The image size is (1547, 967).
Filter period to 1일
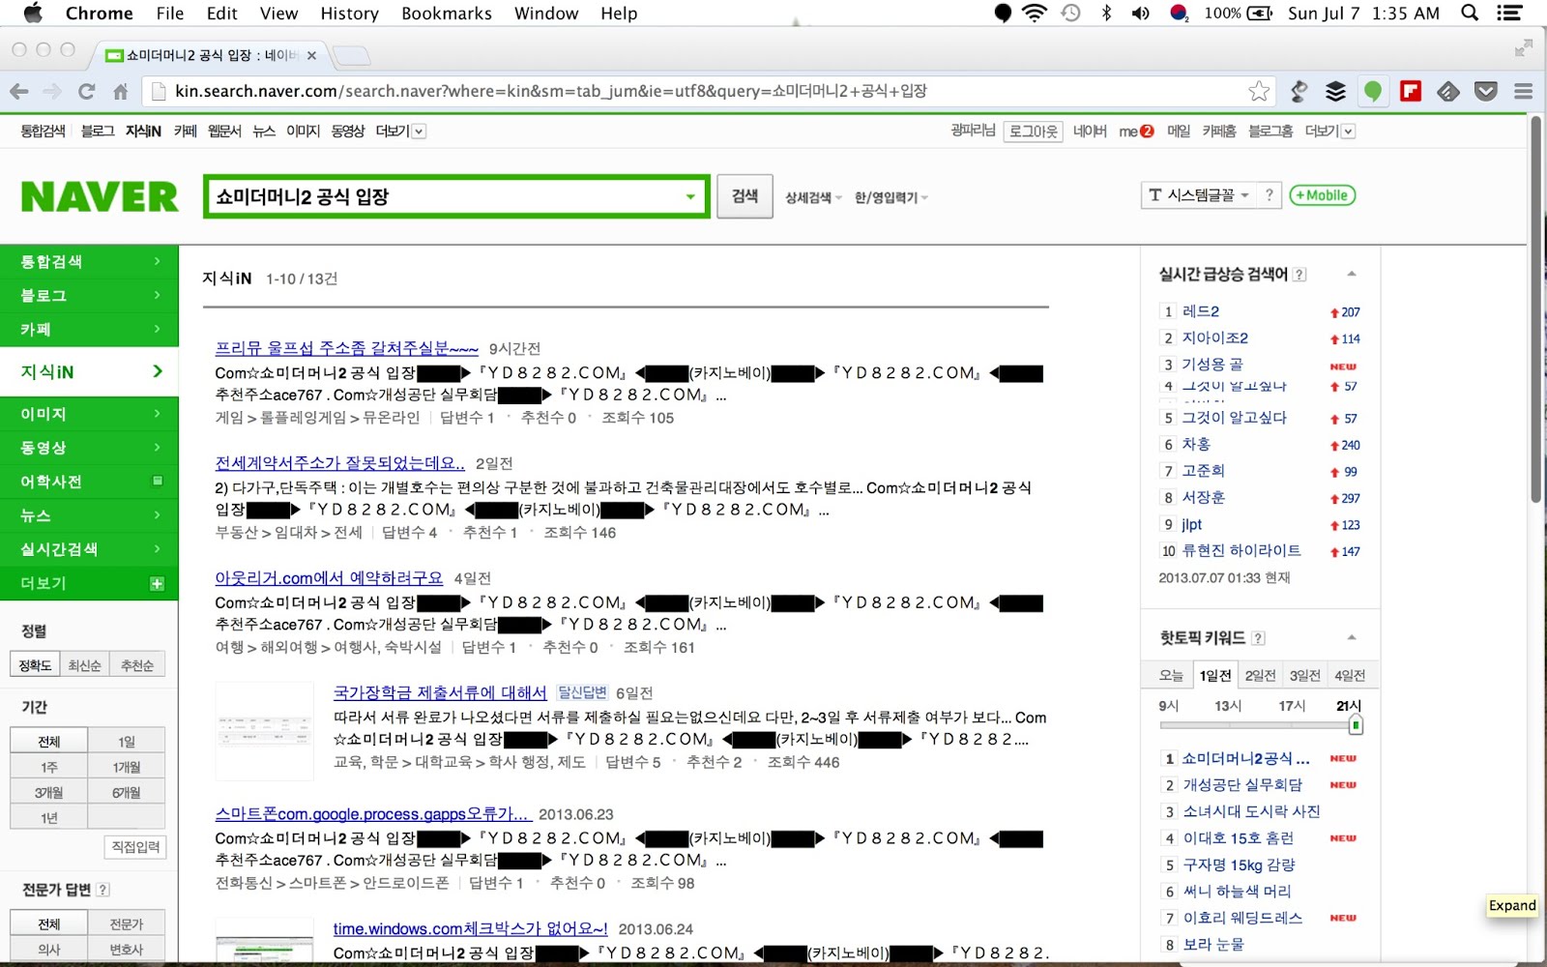click(127, 742)
